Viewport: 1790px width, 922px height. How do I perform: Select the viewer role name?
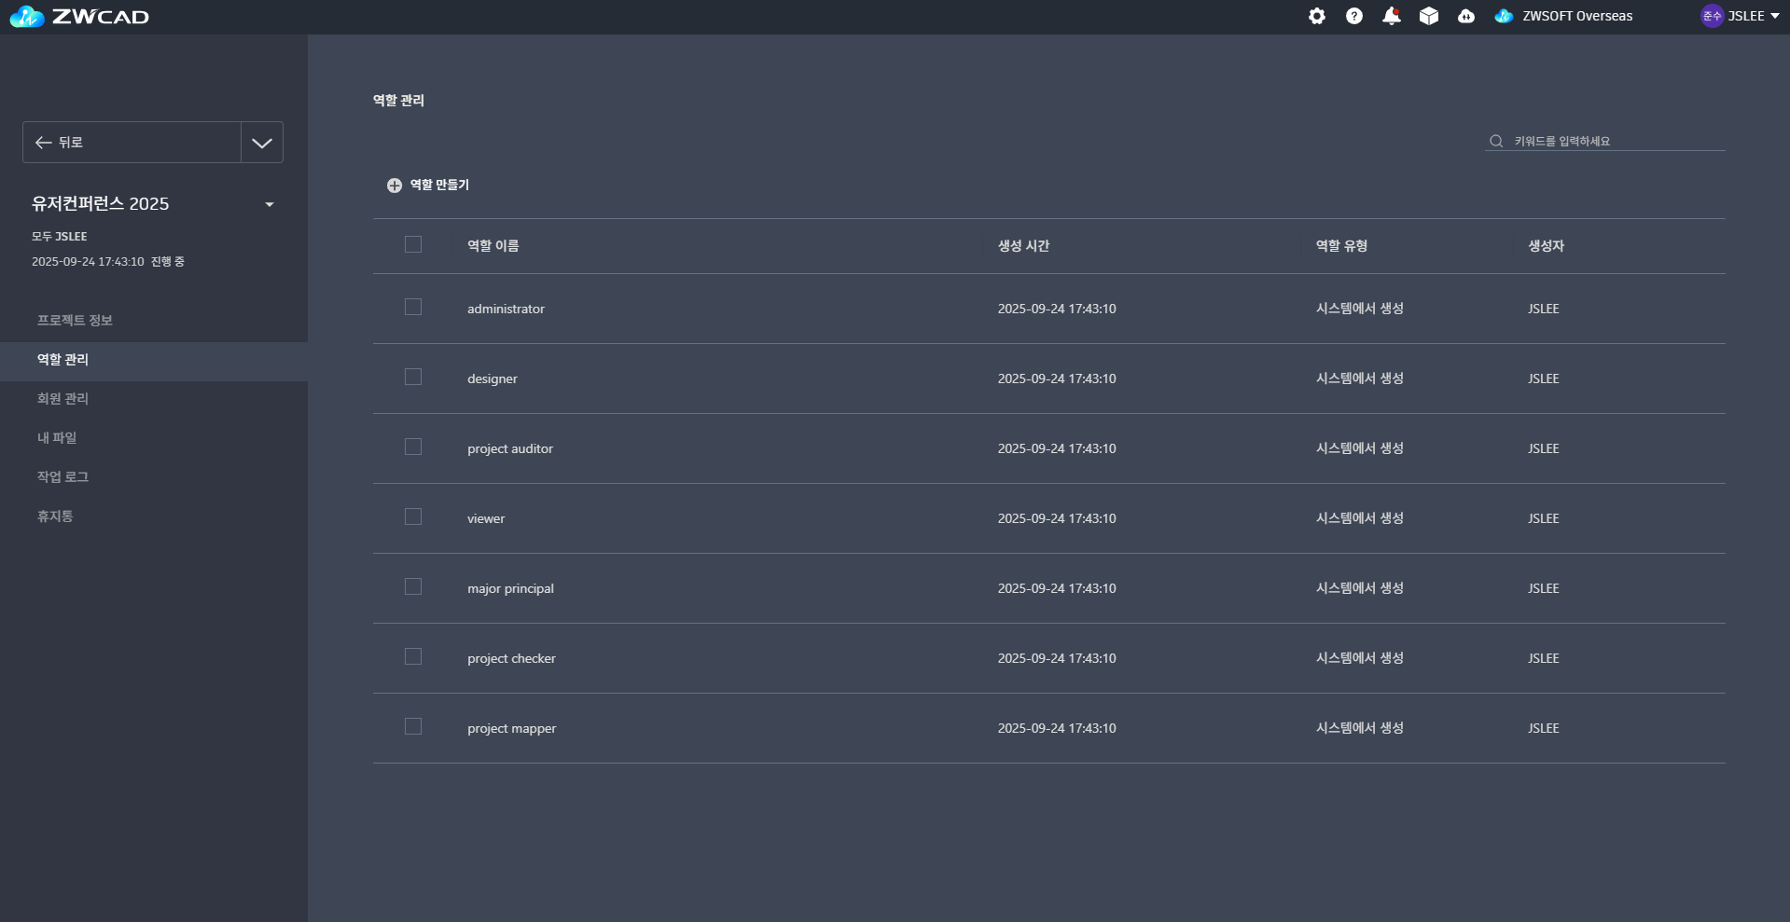click(x=485, y=518)
